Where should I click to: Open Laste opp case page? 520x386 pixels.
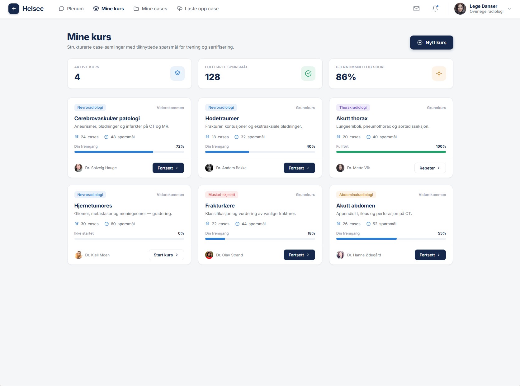pos(198,9)
